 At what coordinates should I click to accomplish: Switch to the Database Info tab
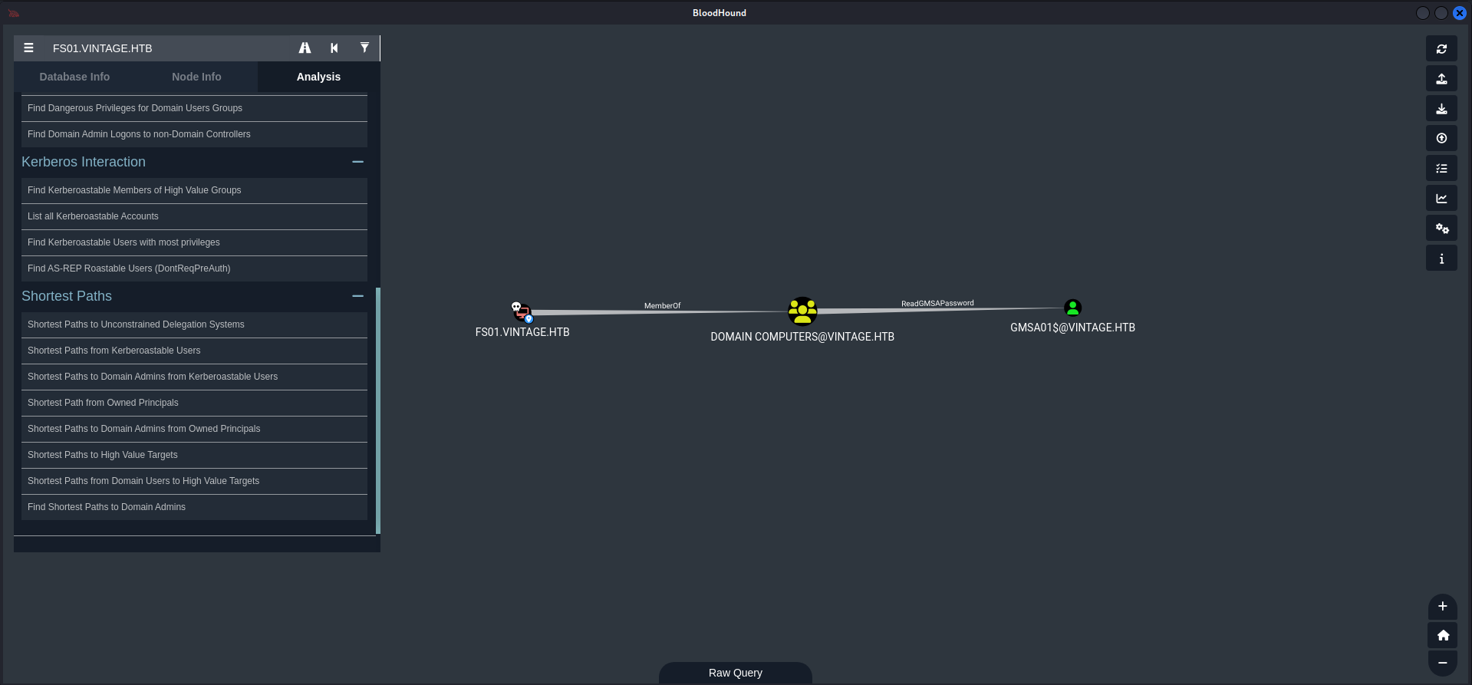[x=74, y=77]
